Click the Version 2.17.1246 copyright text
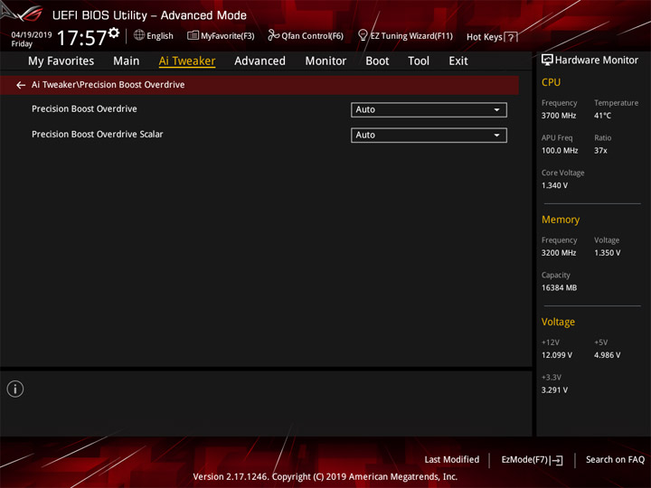 [x=325, y=476]
